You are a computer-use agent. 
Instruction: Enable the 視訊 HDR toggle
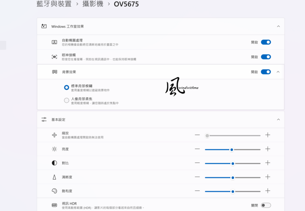[x=266, y=206]
